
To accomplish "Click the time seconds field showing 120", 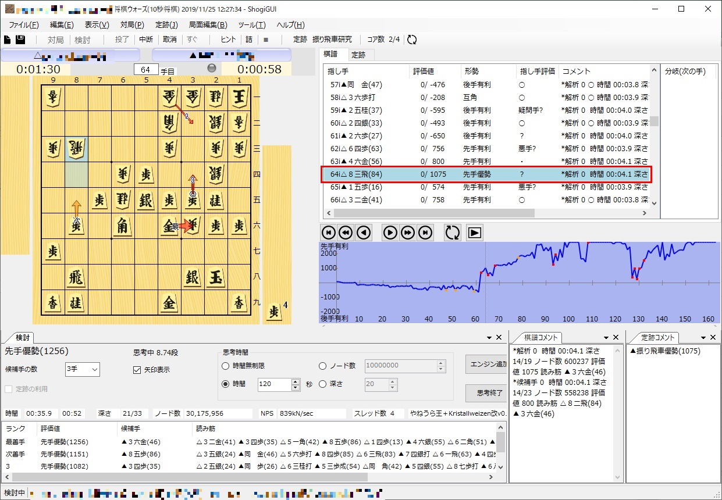I will [273, 384].
